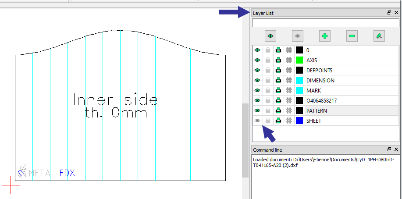Select the PATTERN layer name
The width and height of the screenshot is (402, 199).
pyautogui.click(x=317, y=111)
